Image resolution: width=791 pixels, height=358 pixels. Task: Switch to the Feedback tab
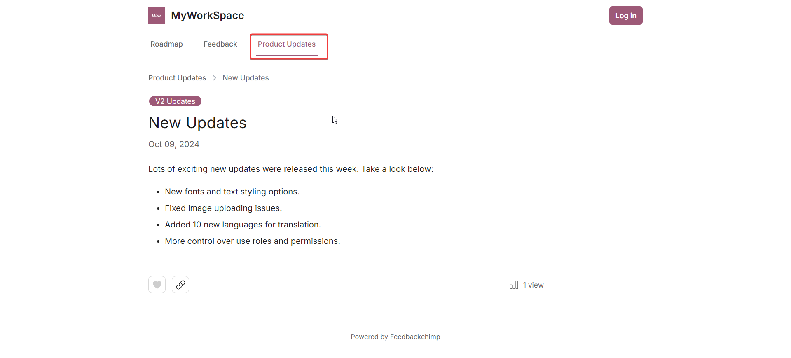[220, 44]
